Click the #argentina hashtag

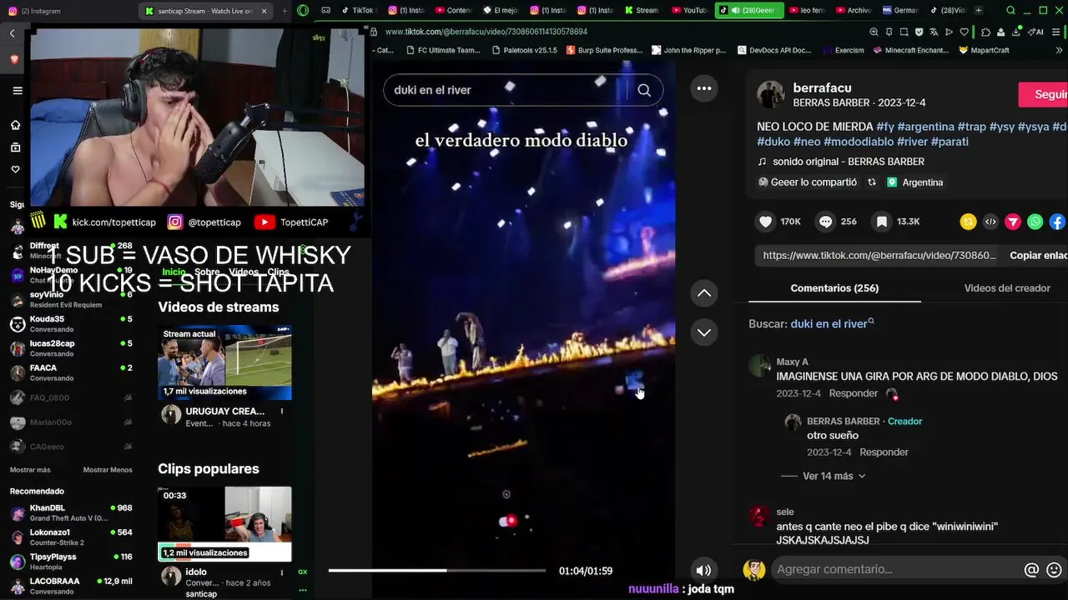tap(925, 127)
